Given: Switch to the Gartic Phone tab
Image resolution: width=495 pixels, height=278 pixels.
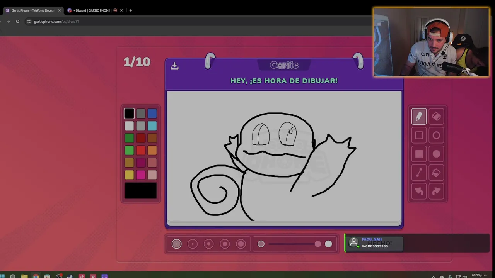Looking at the screenshot, I should 32,10.
